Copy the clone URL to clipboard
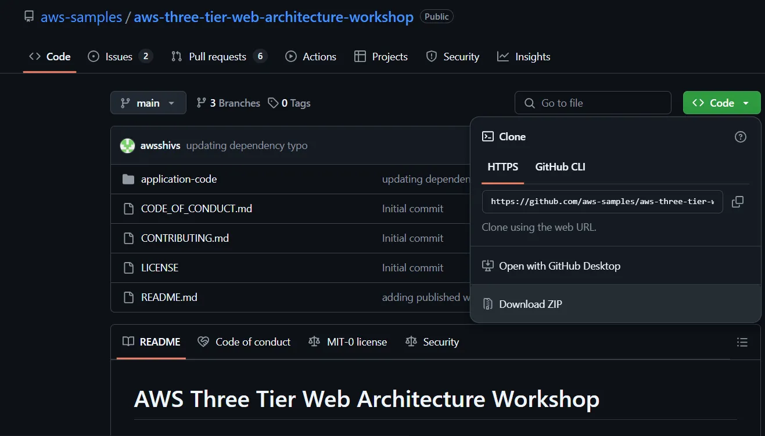This screenshot has width=765, height=436. click(738, 202)
